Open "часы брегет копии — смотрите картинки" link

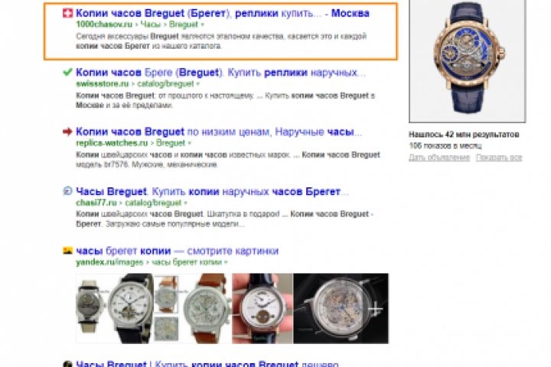pos(177,251)
